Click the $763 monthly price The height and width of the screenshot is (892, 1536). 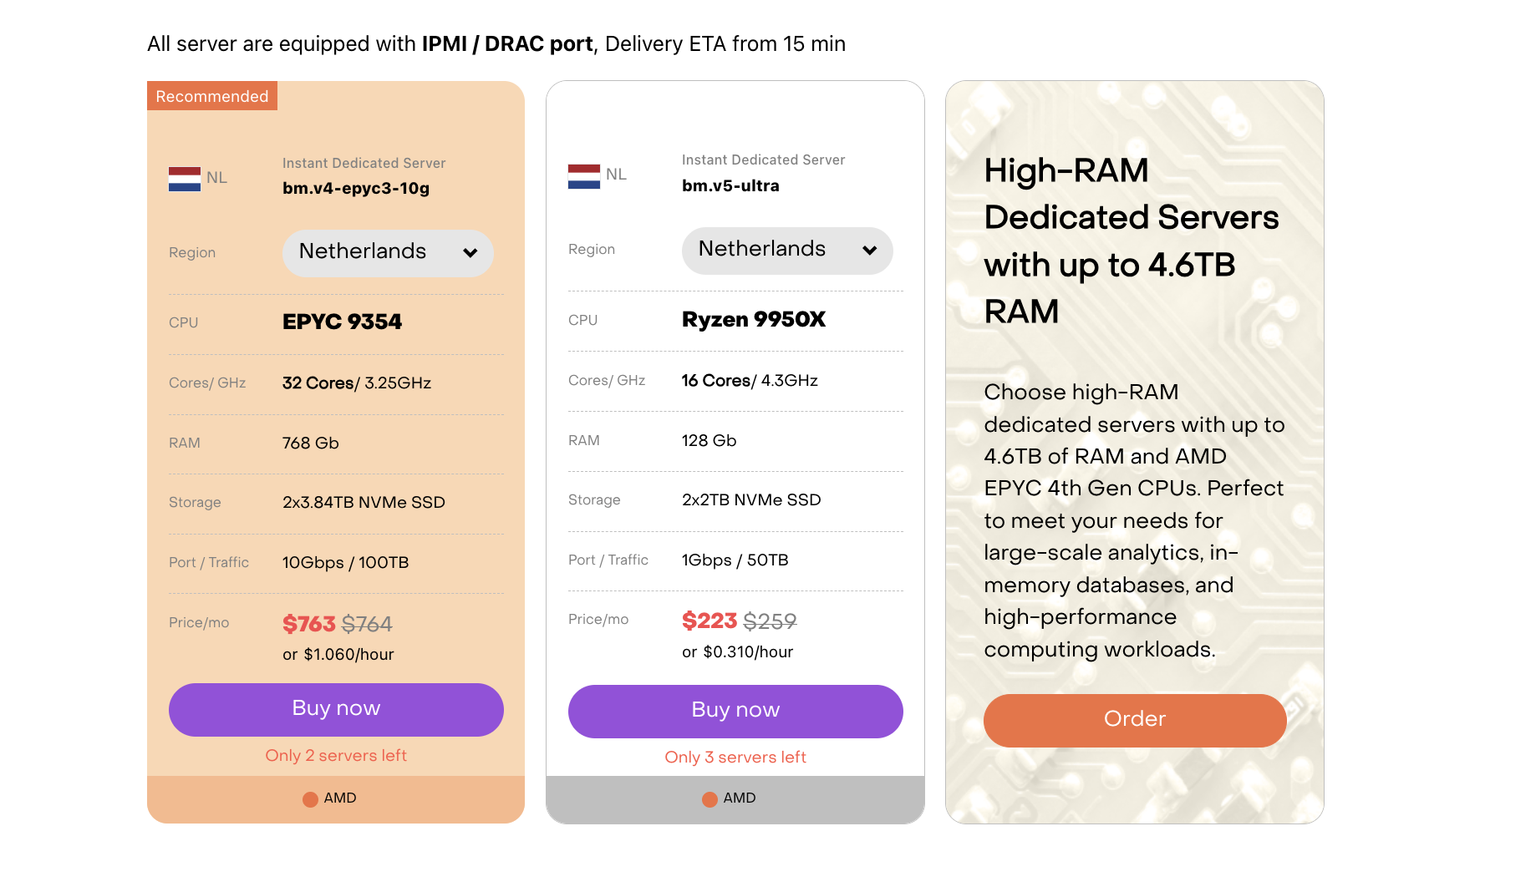pyautogui.click(x=308, y=624)
